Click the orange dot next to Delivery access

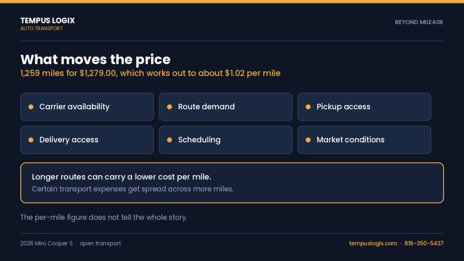(x=31, y=140)
